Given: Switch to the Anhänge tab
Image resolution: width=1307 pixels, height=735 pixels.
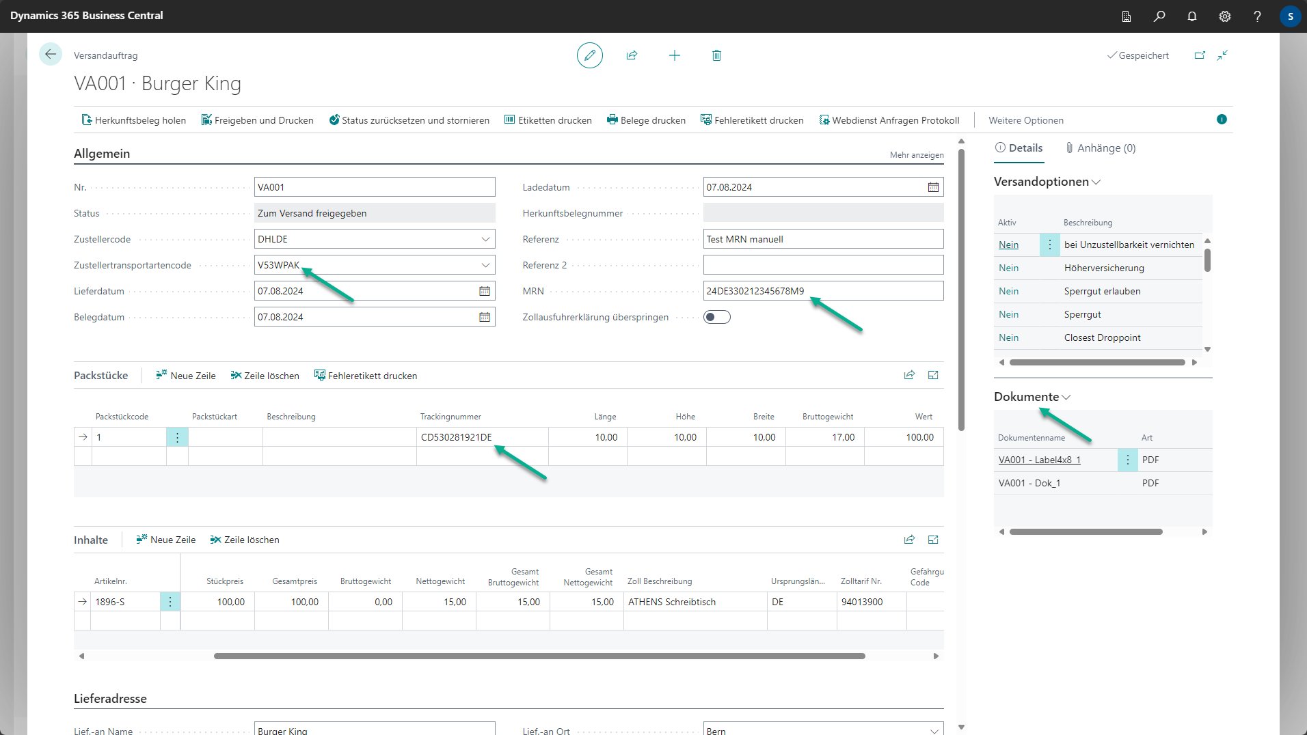Looking at the screenshot, I should (x=1101, y=148).
